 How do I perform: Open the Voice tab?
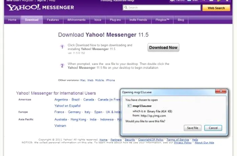pyautogui.click(x=98, y=20)
